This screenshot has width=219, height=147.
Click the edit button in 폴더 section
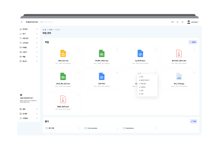click(194, 121)
